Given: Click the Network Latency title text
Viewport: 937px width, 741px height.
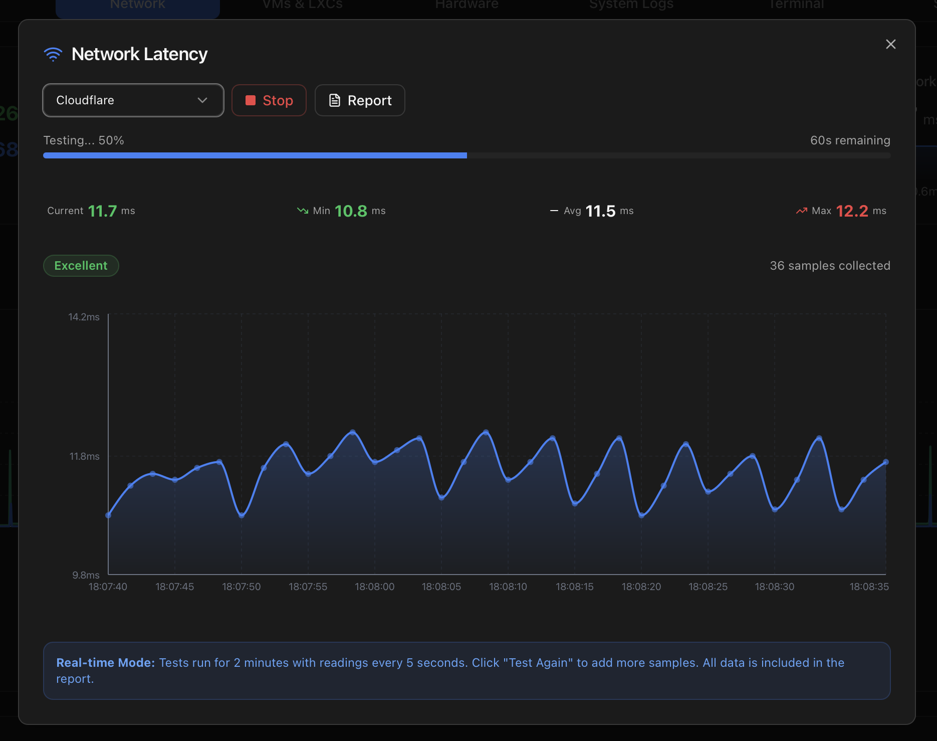Looking at the screenshot, I should (139, 54).
